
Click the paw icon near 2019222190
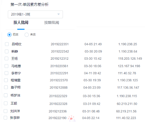click(72, 118)
